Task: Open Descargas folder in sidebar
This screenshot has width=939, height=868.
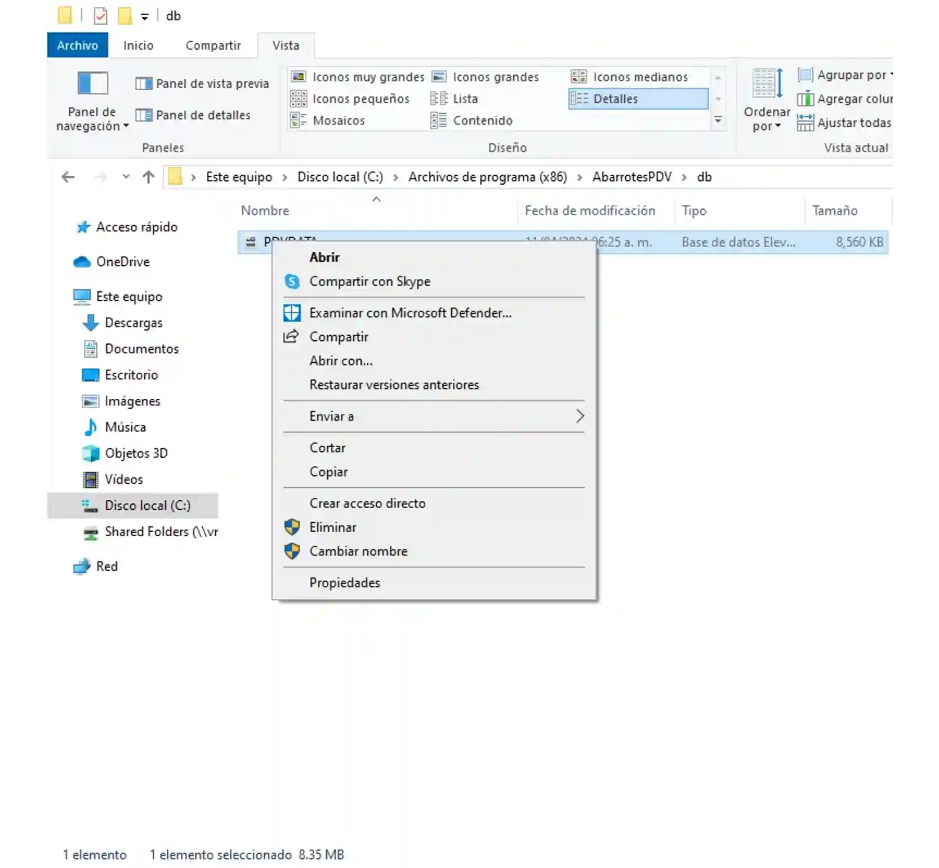Action: coord(123,323)
